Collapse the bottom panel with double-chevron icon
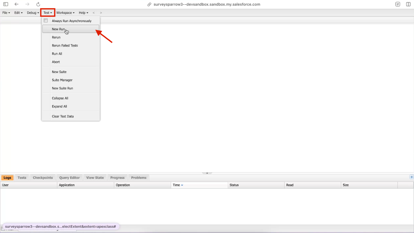This screenshot has width=414, height=233. 411,177
